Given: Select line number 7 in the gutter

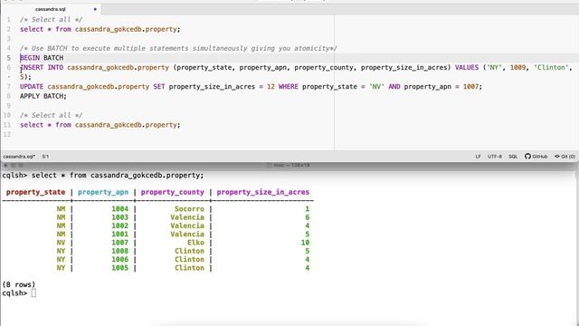Looking at the screenshot, I should click(x=8, y=87).
